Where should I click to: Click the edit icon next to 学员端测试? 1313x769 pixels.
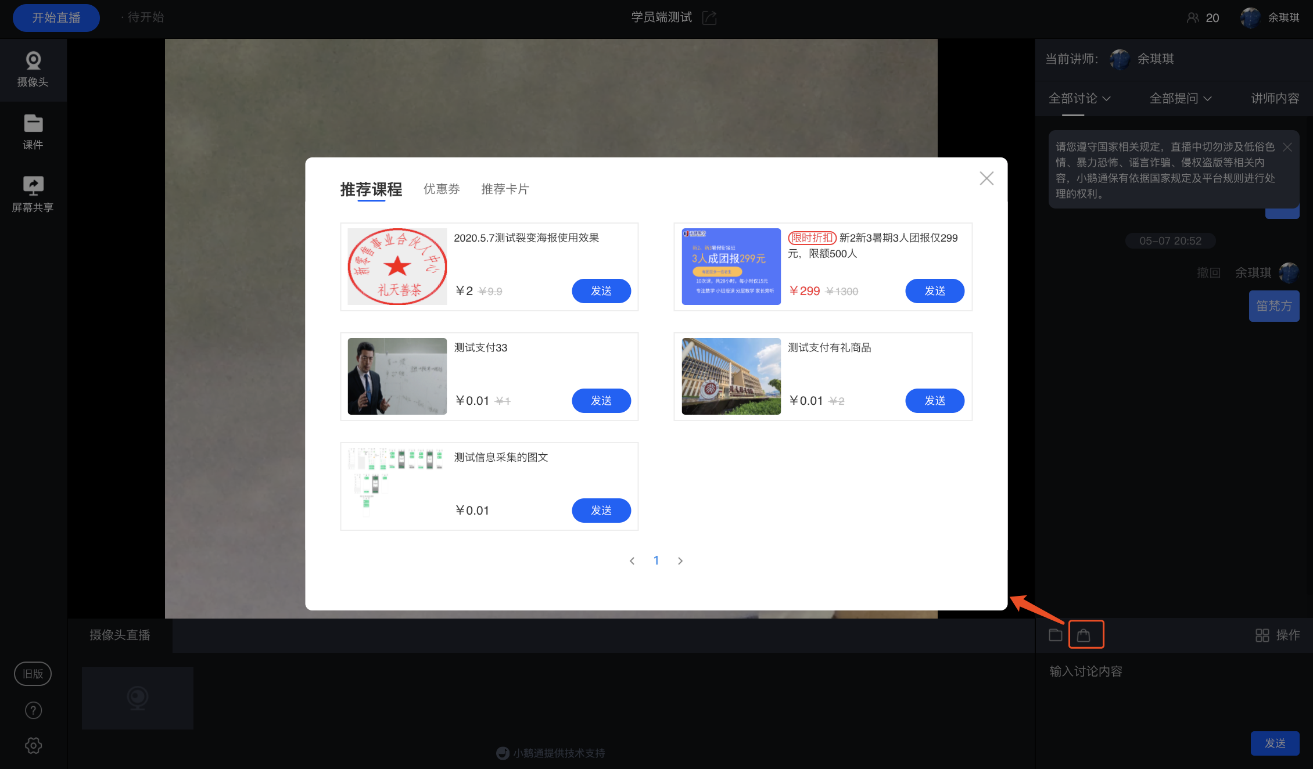click(709, 17)
